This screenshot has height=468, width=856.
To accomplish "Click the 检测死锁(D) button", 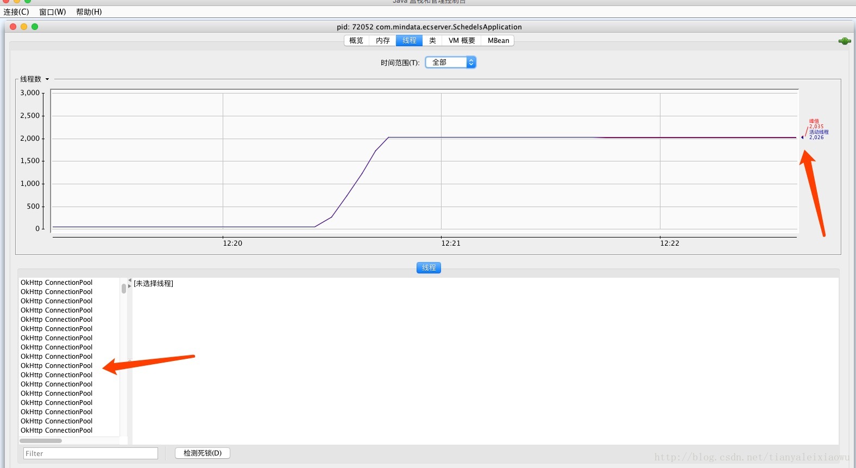I will (203, 453).
